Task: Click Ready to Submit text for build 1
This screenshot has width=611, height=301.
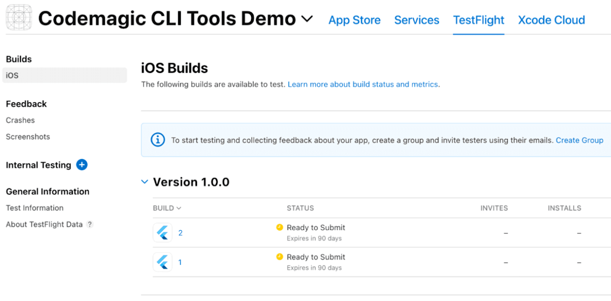Action: [x=316, y=257]
